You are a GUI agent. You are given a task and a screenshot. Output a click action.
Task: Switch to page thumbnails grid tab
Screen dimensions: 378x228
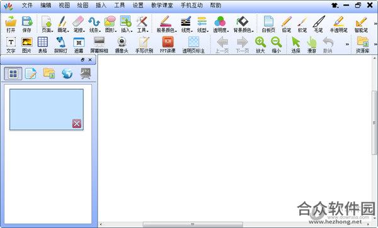coord(13,73)
